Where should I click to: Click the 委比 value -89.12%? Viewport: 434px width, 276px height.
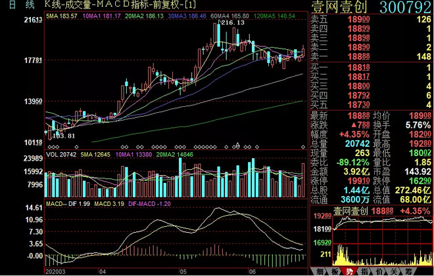353,163
